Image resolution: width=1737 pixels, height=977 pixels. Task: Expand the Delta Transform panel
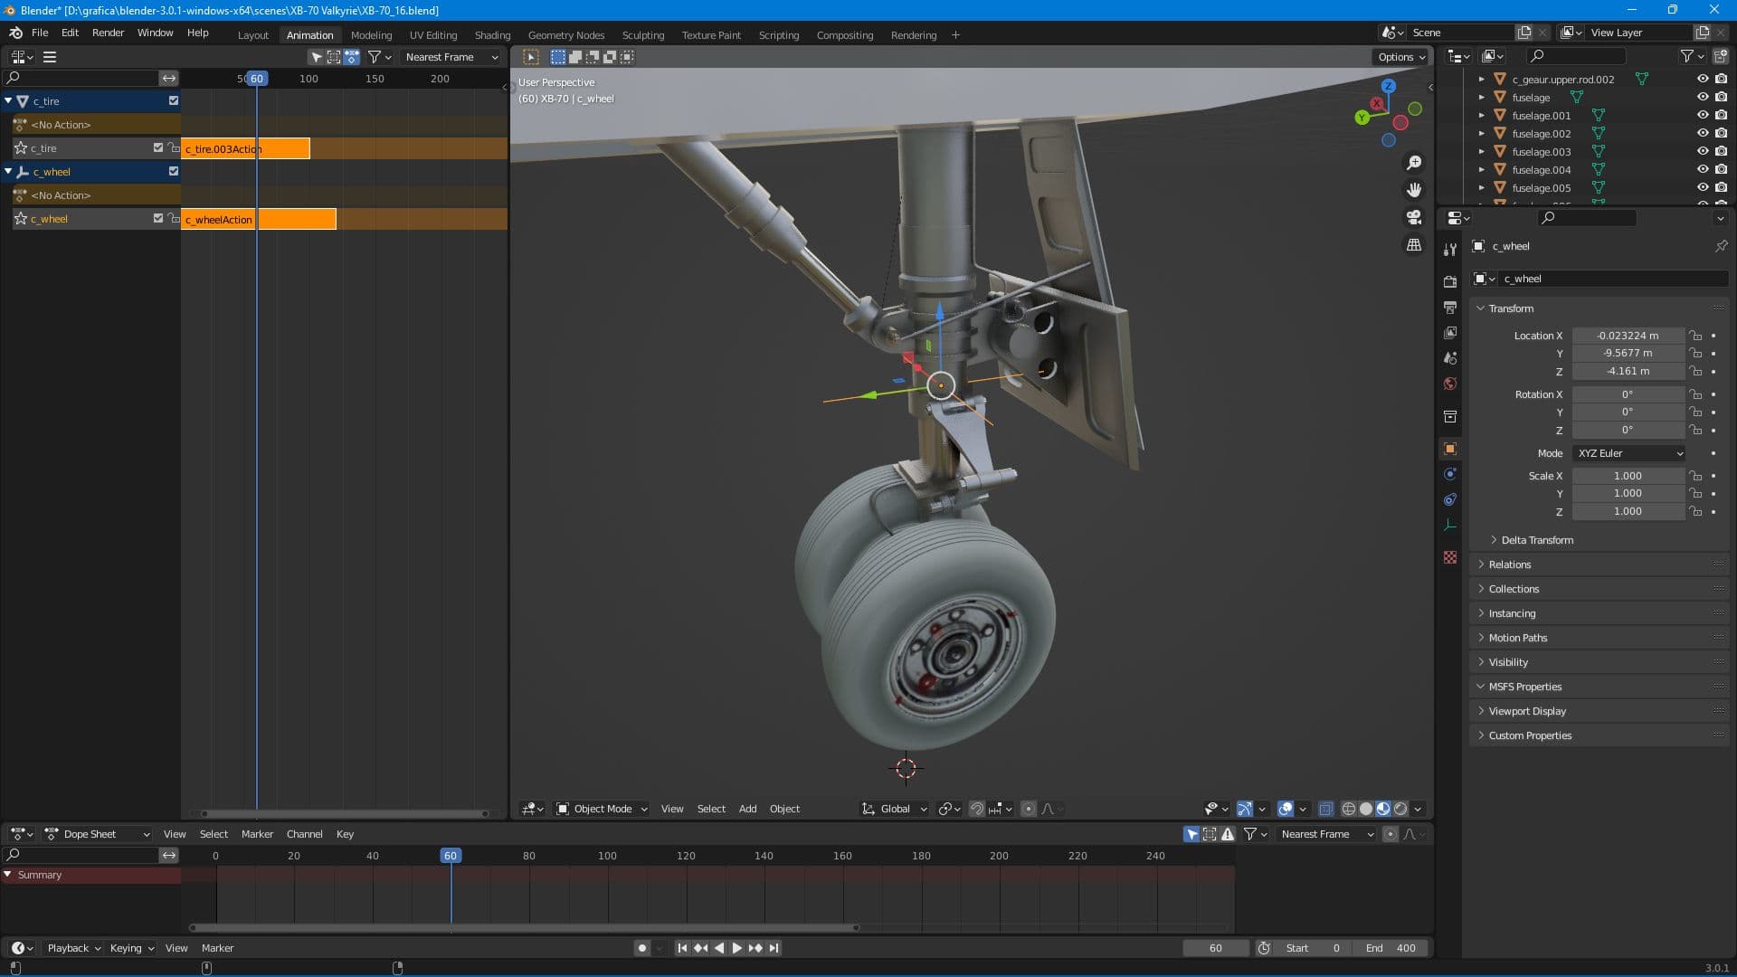[x=1535, y=540]
